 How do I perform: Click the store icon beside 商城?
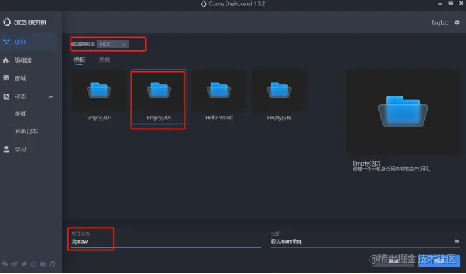(x=6, y=78)
